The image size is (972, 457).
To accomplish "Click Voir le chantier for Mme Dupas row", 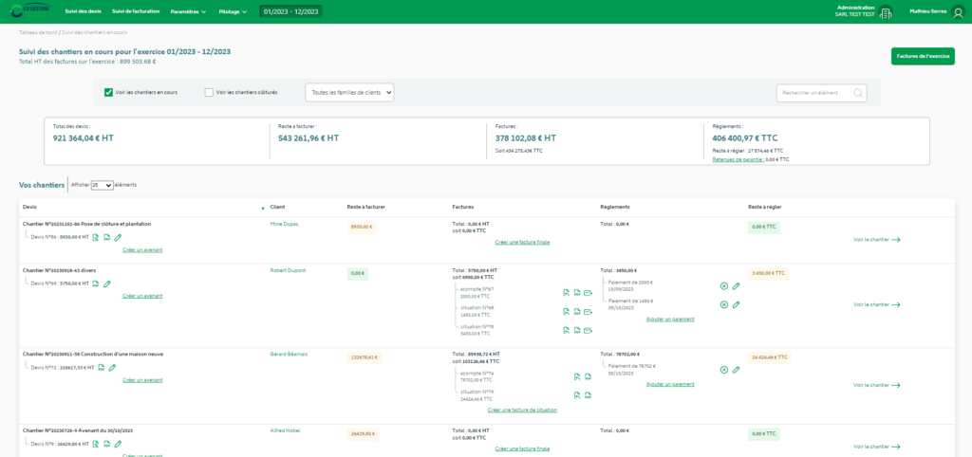I will (876, 240).
